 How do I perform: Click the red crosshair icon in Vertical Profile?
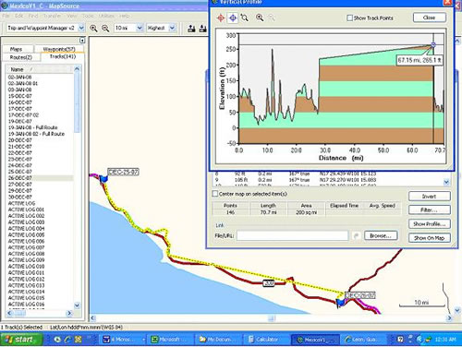click(221, 18)
